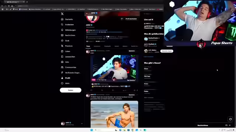236x132 pixels.
Task: Open the live stream thumbnail in first post
Action: (x=114, y=69)
